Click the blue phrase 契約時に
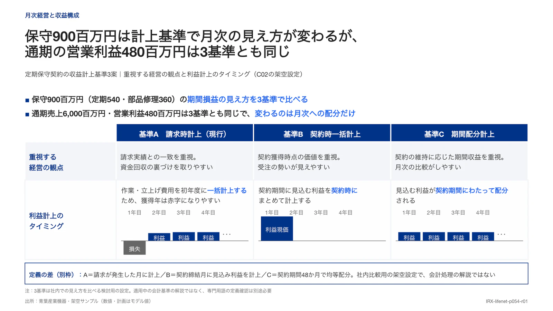Image resolution: width=553 pixels, height=311 pixels. (344, 191)
